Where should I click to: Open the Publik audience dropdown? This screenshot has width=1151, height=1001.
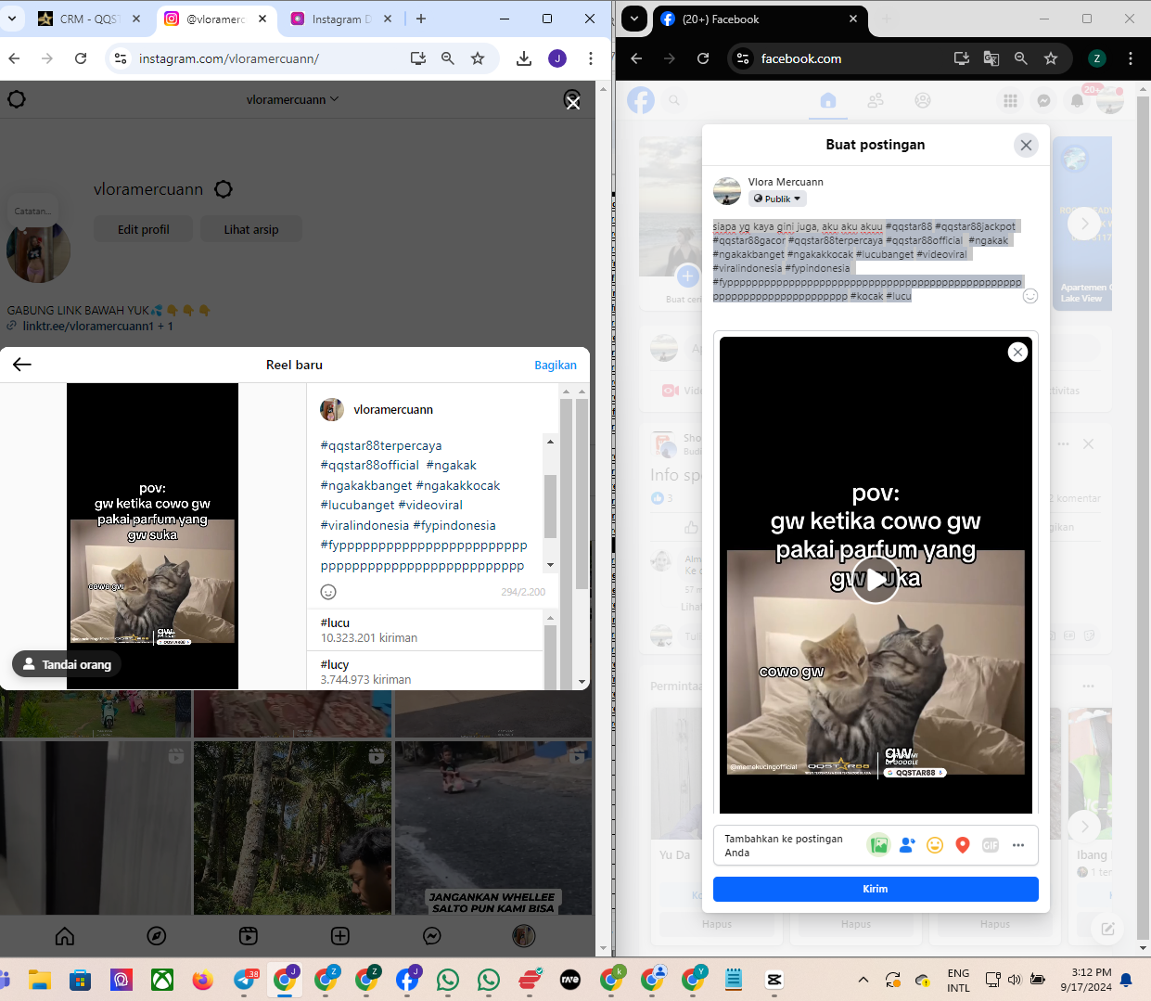coord(777,199)
